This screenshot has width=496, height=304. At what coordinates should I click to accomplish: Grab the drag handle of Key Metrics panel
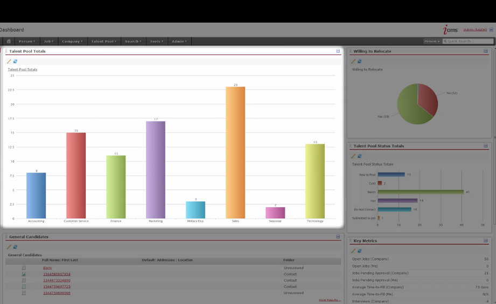(351, 241)
